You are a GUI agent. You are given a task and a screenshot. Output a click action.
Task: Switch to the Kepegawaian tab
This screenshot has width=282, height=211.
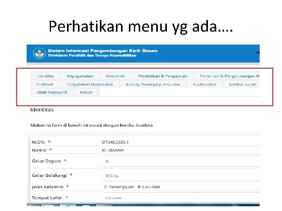[x=80, y=76]
